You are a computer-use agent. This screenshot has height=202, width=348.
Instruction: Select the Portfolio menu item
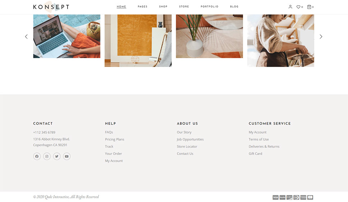[x=209, y=7]
